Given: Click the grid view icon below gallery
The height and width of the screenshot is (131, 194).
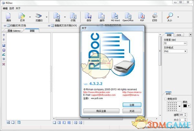Looking at the screenshot, I should (x=19, y=122).
